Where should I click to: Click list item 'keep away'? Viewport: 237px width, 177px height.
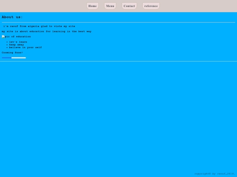coord(17,45)
